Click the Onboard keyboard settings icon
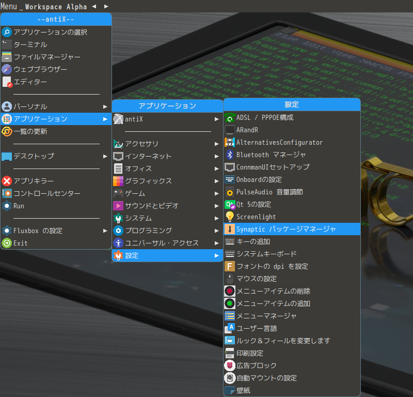 point(230,180)
